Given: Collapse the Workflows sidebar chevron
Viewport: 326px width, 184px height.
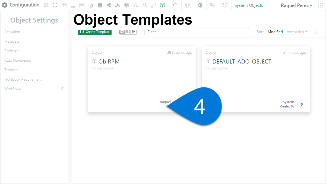Looking at the screenshot, I should click(62, 89).
